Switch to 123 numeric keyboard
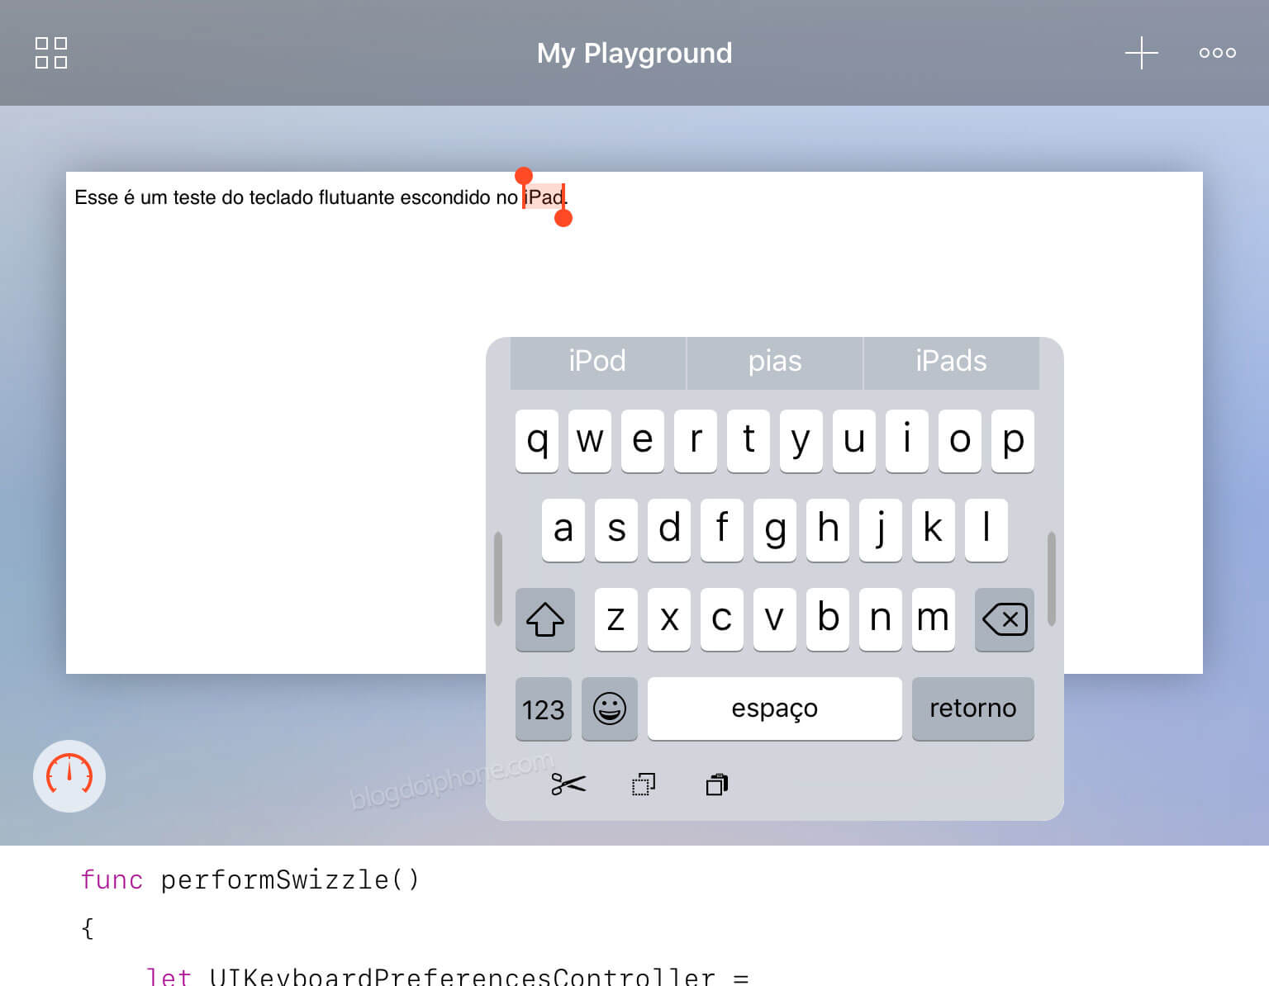Viewport: 1269px width, 986px height. [x=544, y=709]
